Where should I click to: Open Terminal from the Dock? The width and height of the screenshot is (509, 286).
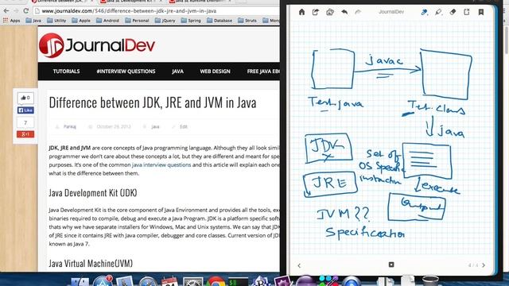[x=238, y=281]
